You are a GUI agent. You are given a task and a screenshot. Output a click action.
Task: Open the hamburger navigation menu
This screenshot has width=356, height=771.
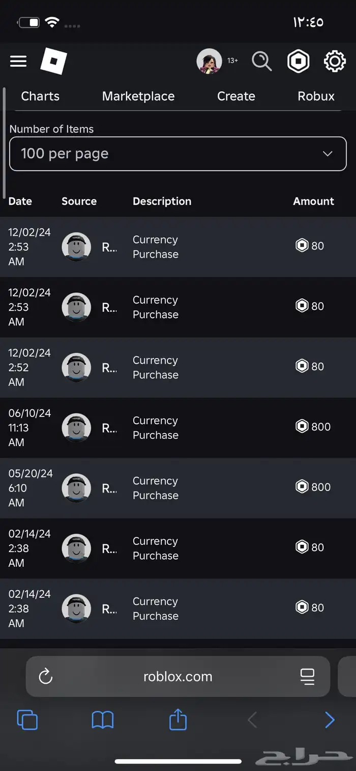click(x=18, y=61)
